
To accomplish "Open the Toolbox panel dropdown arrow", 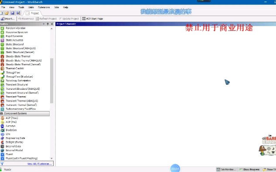I will (x=44, y=24).
